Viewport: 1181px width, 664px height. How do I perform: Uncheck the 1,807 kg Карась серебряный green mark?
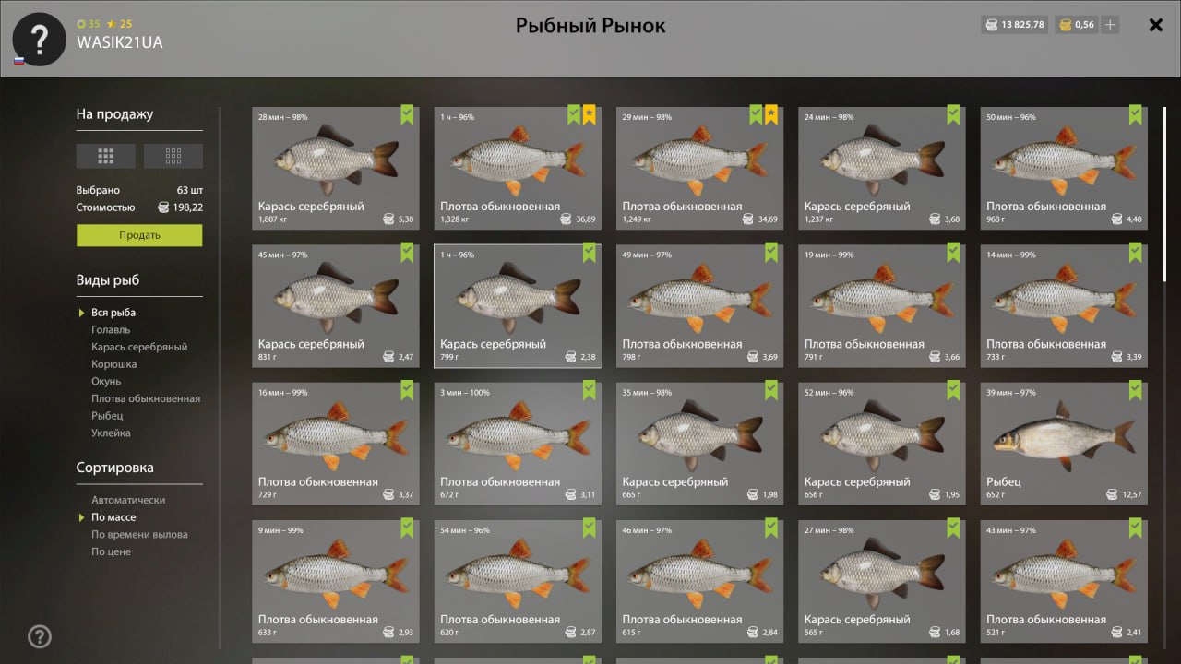click(407, 114)
